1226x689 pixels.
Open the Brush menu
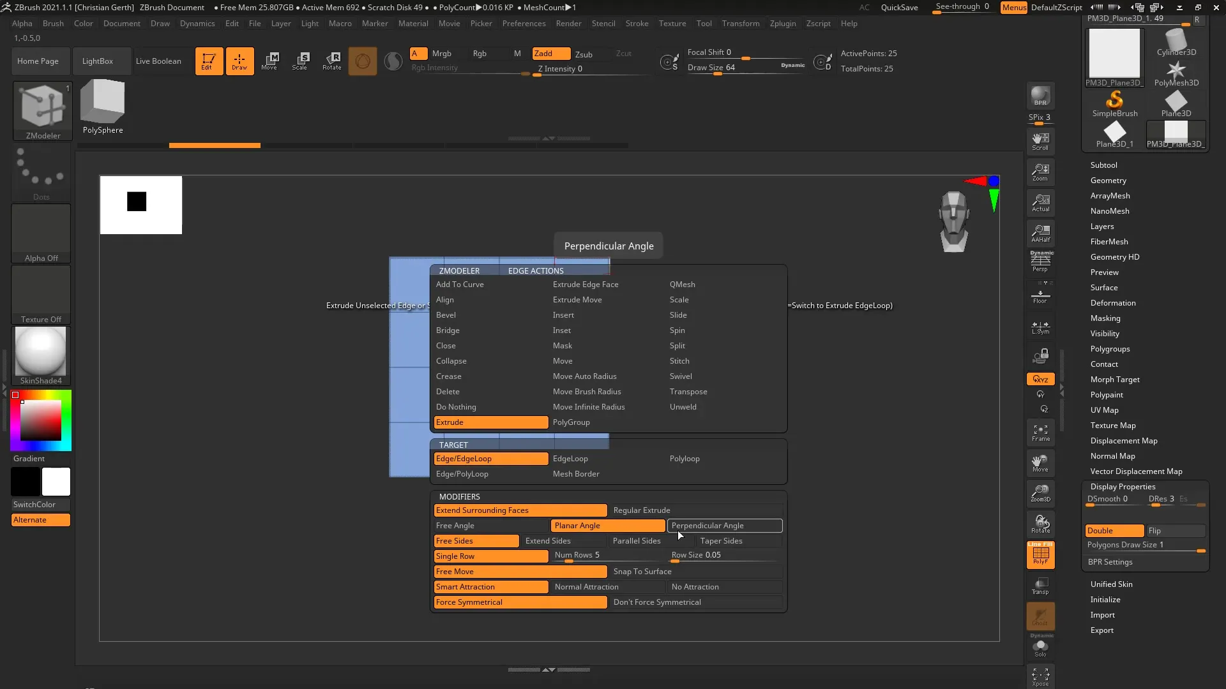(53, 24)
